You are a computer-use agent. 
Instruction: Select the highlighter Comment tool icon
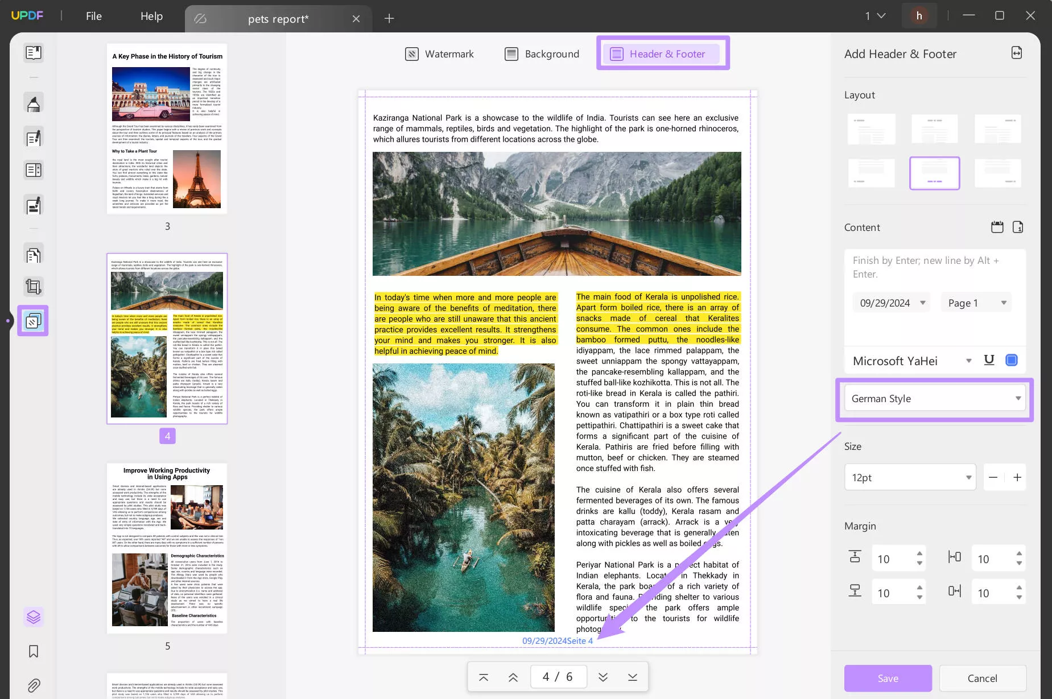click(34, 103)
